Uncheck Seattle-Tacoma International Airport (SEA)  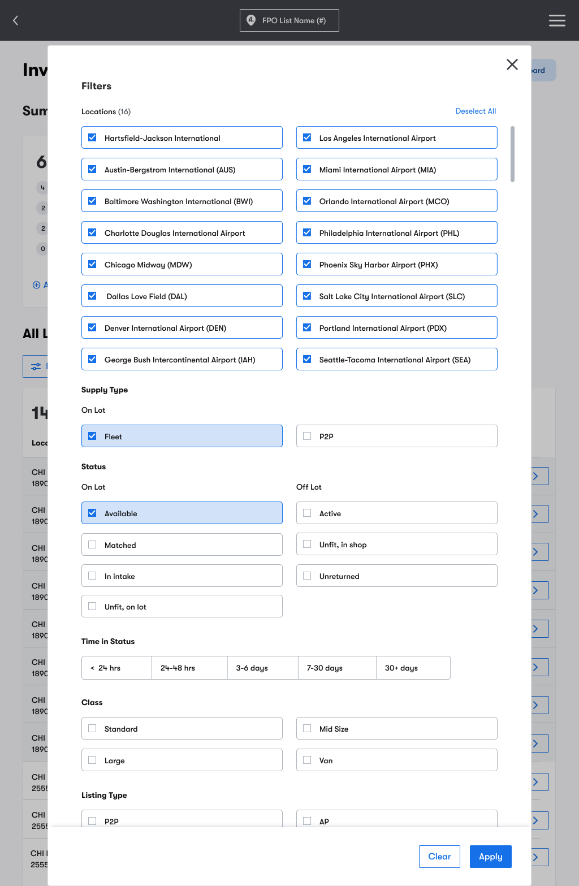click(x=397, y=359)
